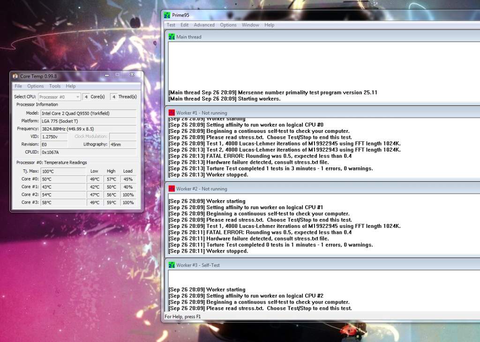This screenshot has height=342, width=480.
Task: Open the Tools menu in Core Temp
Action: tap(55, 86)
